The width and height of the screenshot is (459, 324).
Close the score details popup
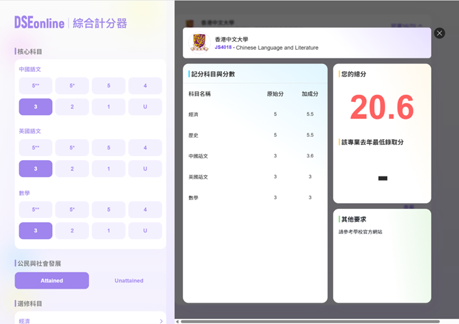click(439, 33)
